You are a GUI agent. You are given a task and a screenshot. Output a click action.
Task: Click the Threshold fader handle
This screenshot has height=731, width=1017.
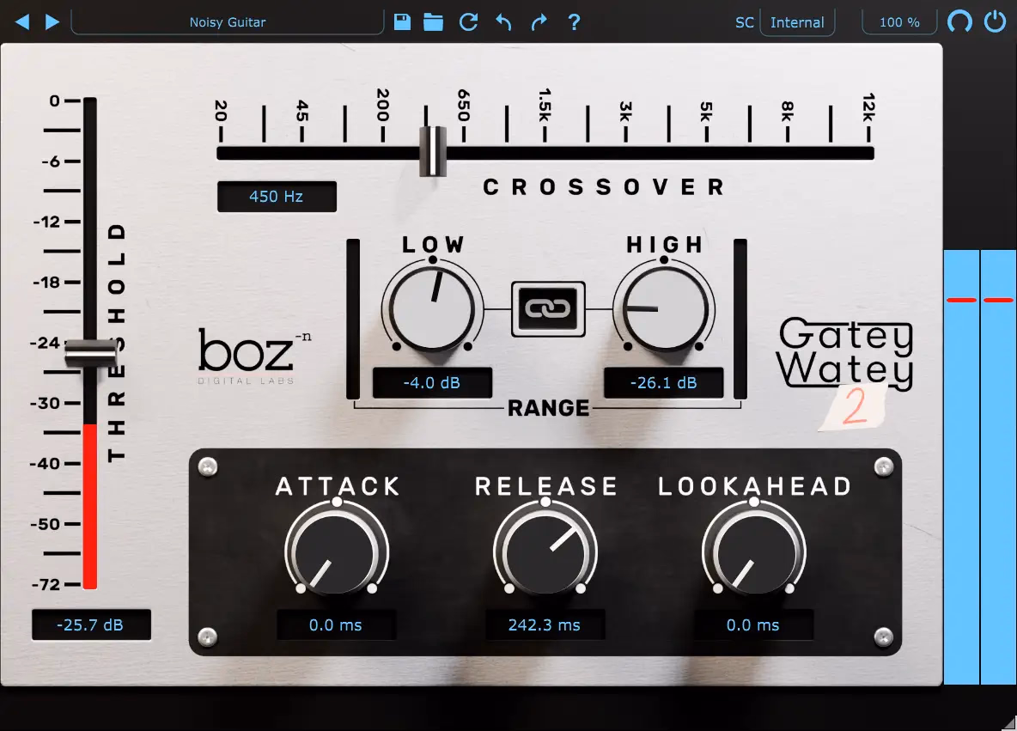(90, 354)
